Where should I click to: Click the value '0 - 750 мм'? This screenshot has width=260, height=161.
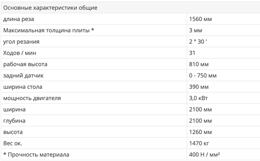pyautogui.click(x=203, y=75)
